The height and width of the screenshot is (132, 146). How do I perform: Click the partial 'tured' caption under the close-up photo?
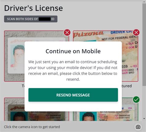[127, 86]
